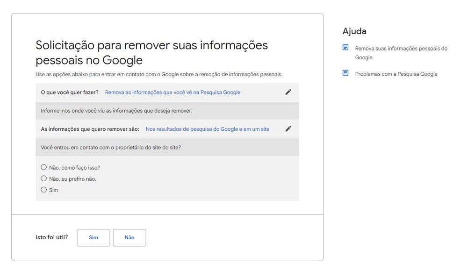Expand 'As informações que quero remover são:' label
This screenshot has height=270, width=460.
[x=90, y=129]
